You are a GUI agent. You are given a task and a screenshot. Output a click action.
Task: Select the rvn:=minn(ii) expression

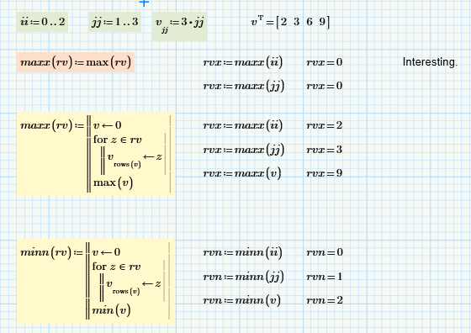242,252
